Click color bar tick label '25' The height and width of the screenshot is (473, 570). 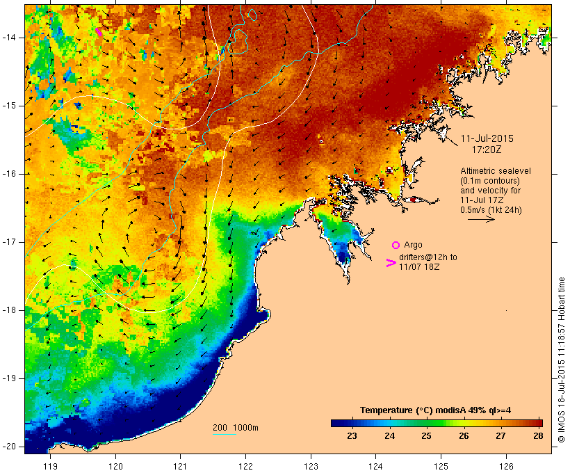(426, 436)
